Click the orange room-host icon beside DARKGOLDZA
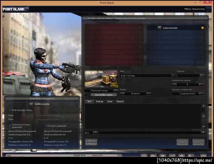The height and width of the screenshot is (164, 214). point(203,28)
